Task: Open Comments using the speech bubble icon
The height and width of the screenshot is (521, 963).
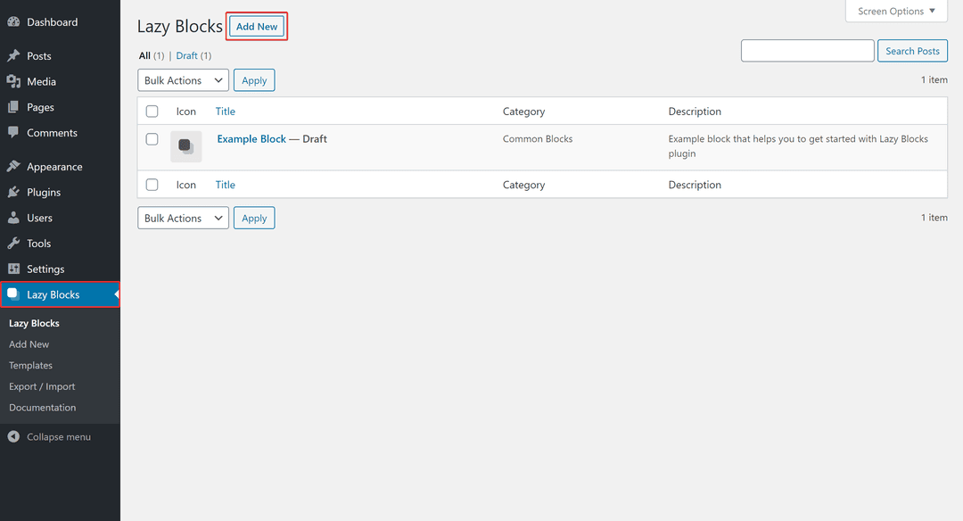Action: 15,132
